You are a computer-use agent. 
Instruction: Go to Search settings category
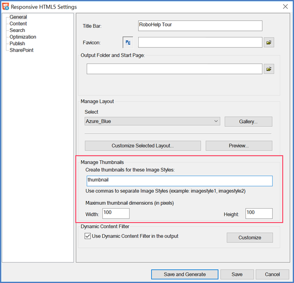17,30
